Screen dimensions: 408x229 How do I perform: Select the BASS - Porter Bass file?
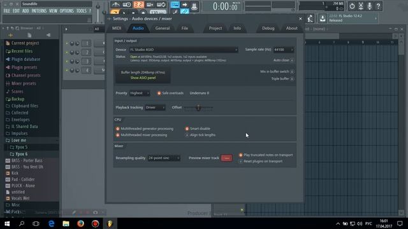coord(27,160)
